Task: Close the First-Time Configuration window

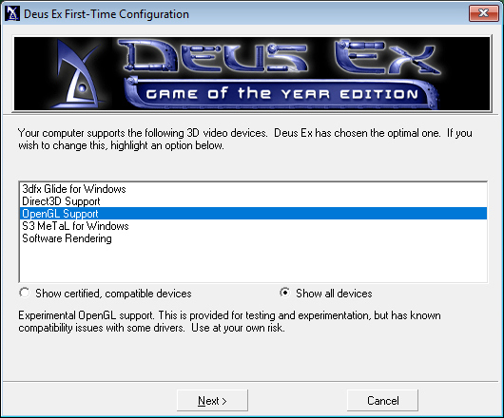Action: pos(483,13)
